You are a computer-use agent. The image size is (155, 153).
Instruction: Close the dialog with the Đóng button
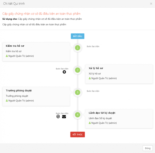pos(148,148)
